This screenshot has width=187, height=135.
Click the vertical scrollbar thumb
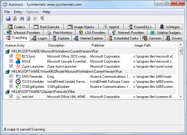click(x=181, y=51)
